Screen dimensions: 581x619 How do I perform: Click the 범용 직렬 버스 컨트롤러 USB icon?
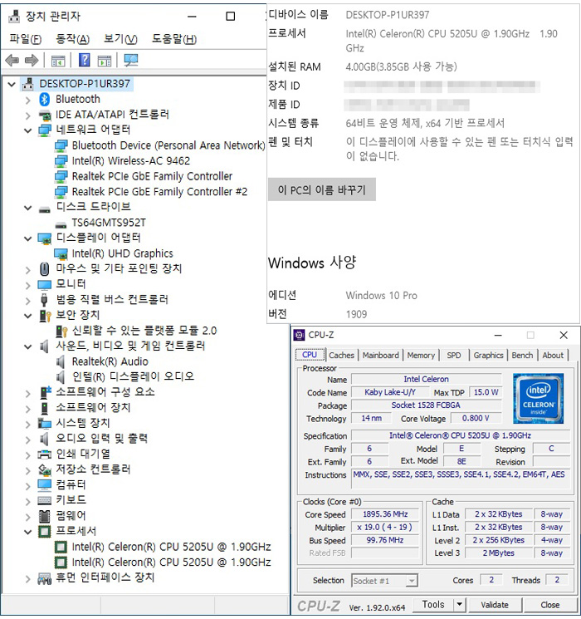tap(45, 300)
